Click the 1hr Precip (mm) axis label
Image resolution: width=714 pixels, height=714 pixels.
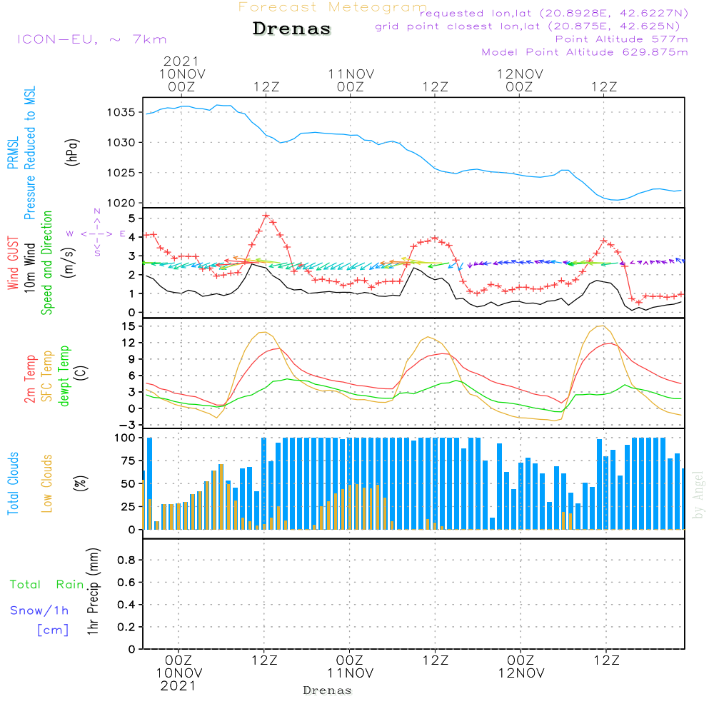coord(93,593)
